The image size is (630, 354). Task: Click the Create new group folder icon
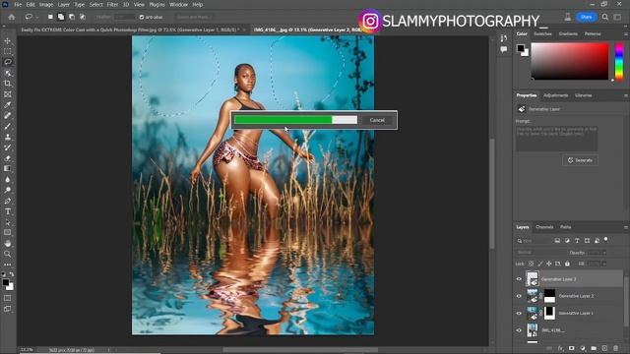(x=594, y=348)
